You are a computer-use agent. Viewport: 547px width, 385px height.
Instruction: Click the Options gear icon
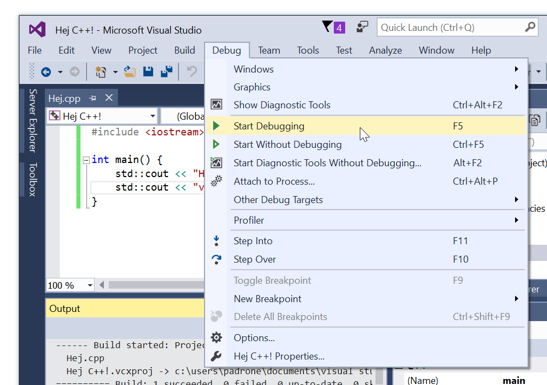pyautogui.click(x=216, y=337)
